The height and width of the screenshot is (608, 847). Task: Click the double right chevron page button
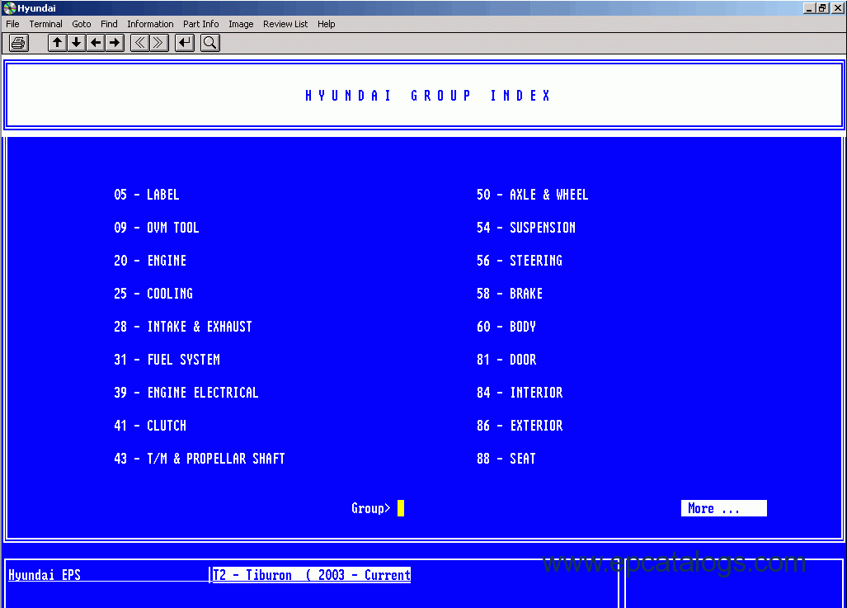pos(159,43)
